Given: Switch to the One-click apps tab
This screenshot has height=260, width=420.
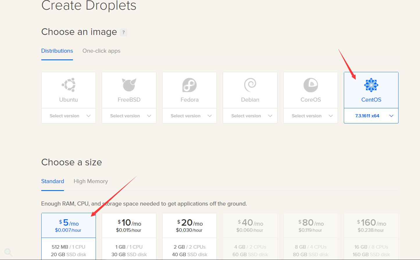Looking at the screenshot, I should pyautogui.click(x=101, y=51).
